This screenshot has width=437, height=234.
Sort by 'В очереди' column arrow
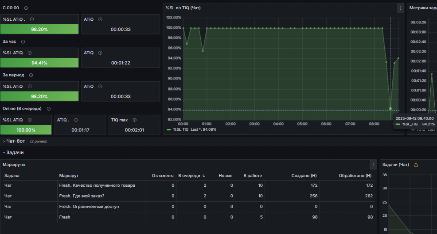point(204,176)
